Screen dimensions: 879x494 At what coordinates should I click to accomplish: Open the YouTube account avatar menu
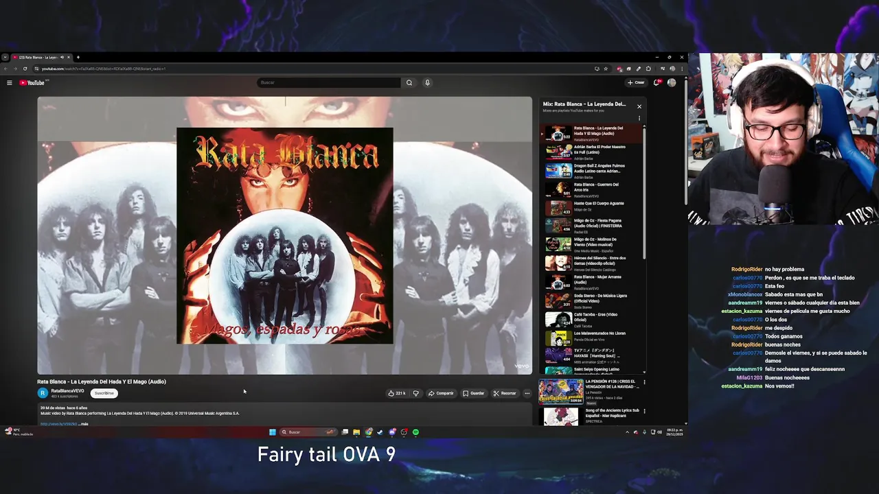[x=672, y=82]
